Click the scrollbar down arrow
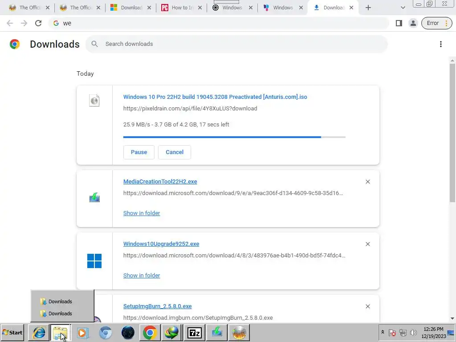This screenshot has width=456, height=342. click(x=452, y=319)
